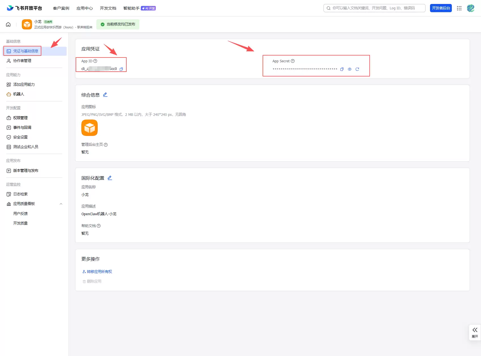Screen dimensions: 481x356
Task: Reveal the hidden App Secret
Action: 350,69
